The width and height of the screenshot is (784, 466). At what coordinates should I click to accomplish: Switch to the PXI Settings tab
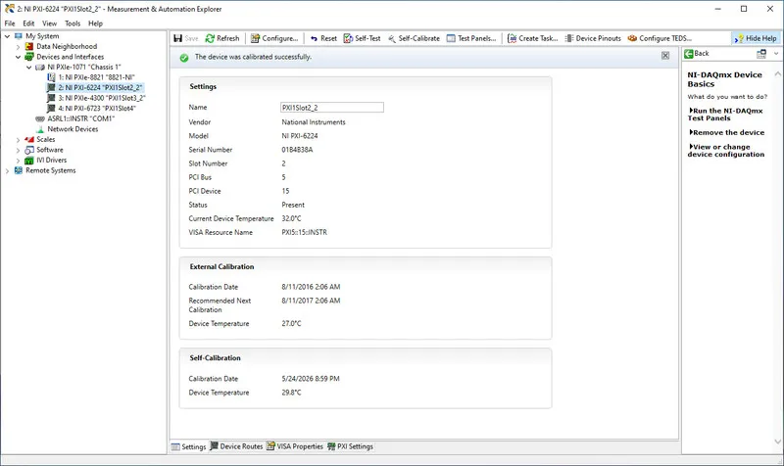(350, 446)
